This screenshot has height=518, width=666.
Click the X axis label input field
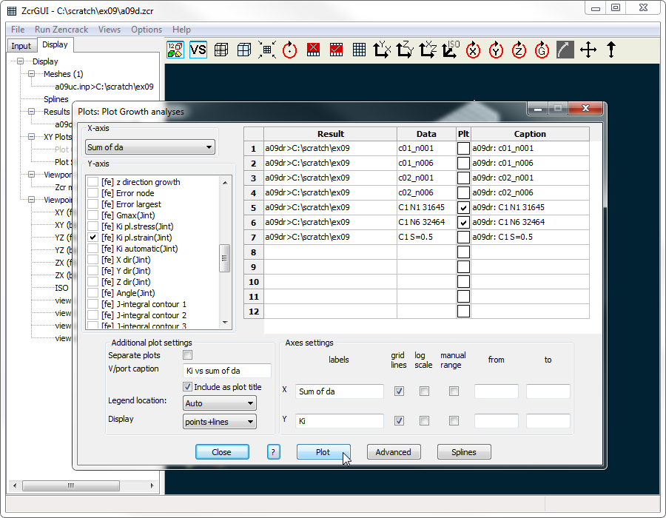pyautogui.click(x=340, y=391)
